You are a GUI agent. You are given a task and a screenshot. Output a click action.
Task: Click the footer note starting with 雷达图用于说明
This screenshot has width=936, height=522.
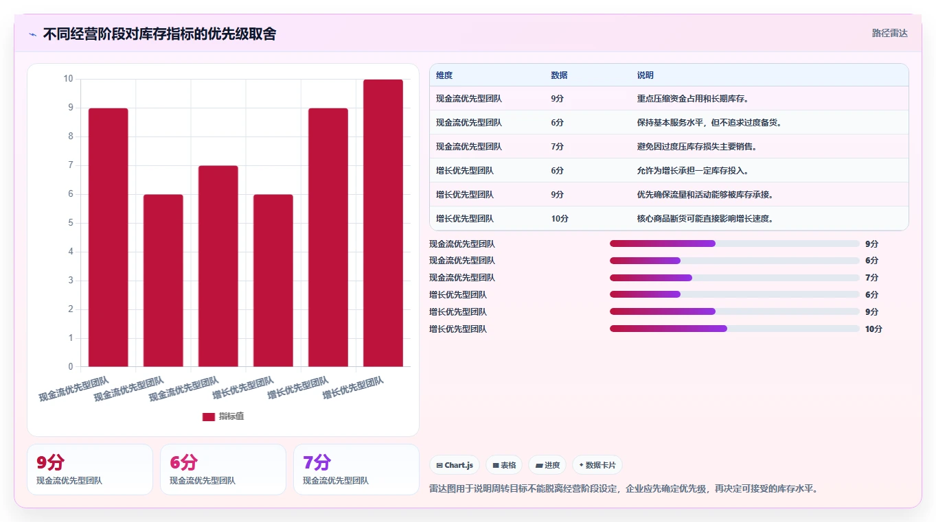click(x=624, y=488)
